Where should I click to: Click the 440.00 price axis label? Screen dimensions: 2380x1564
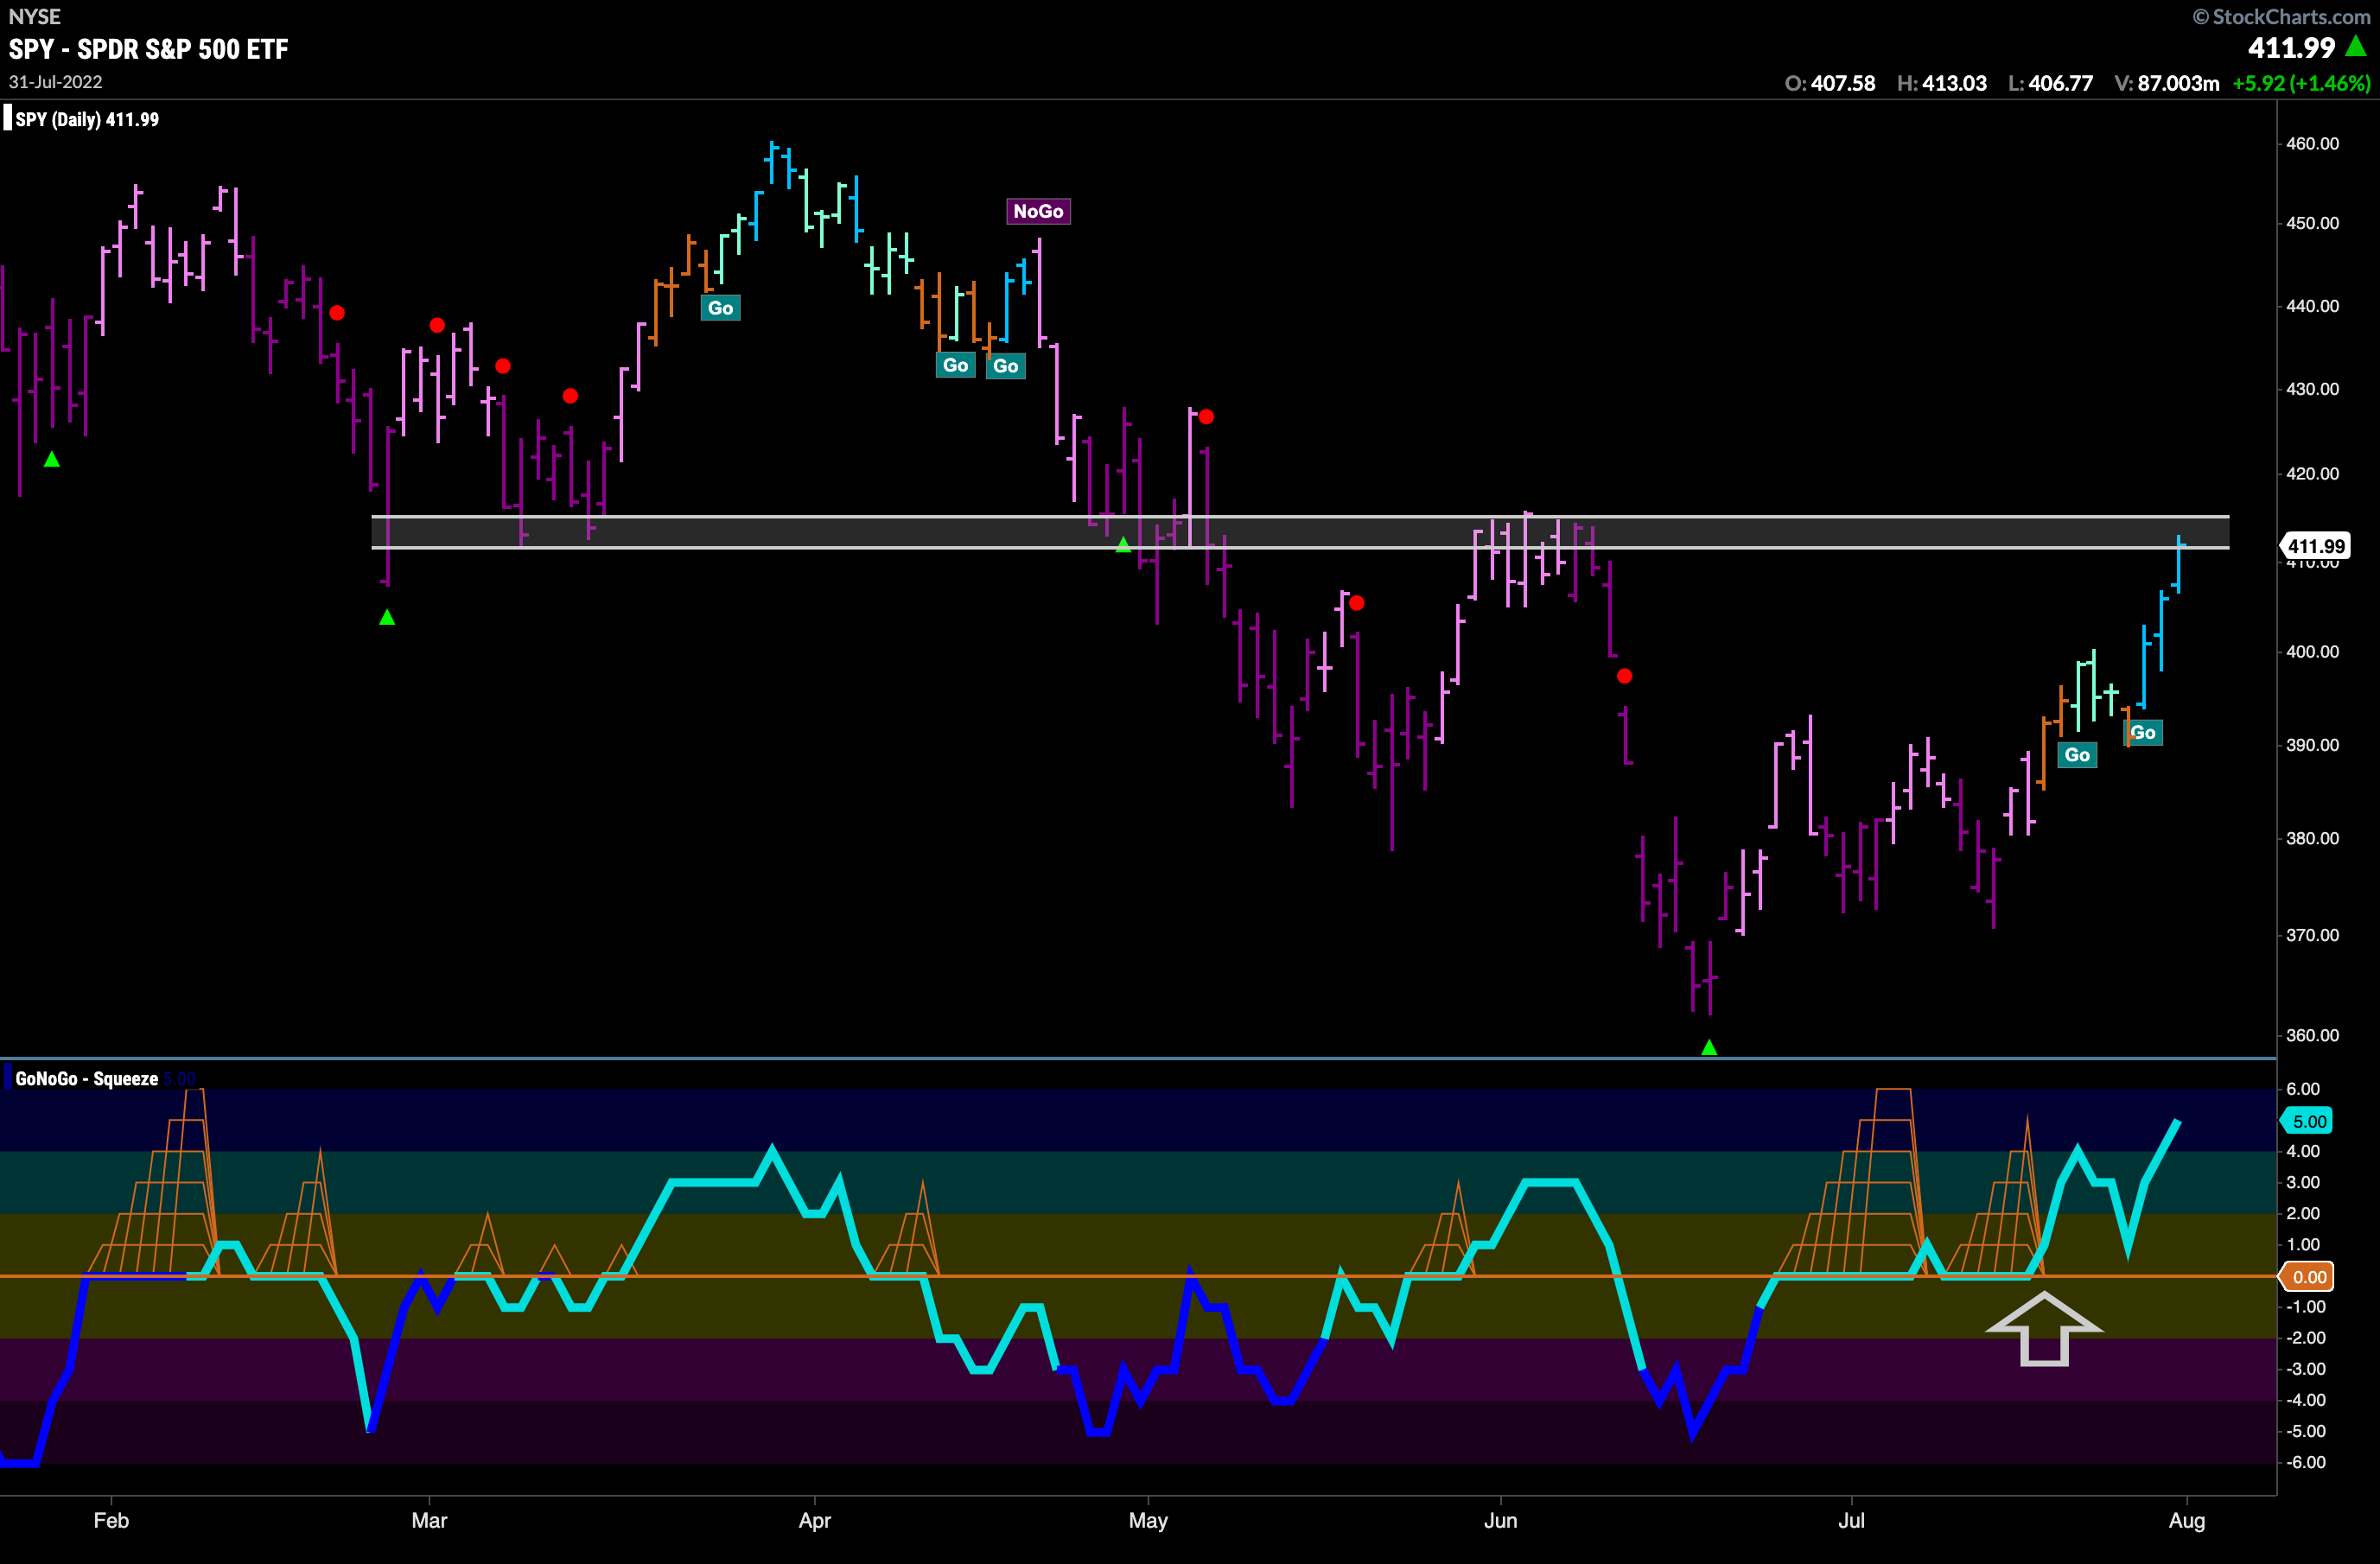(2312, 306)
